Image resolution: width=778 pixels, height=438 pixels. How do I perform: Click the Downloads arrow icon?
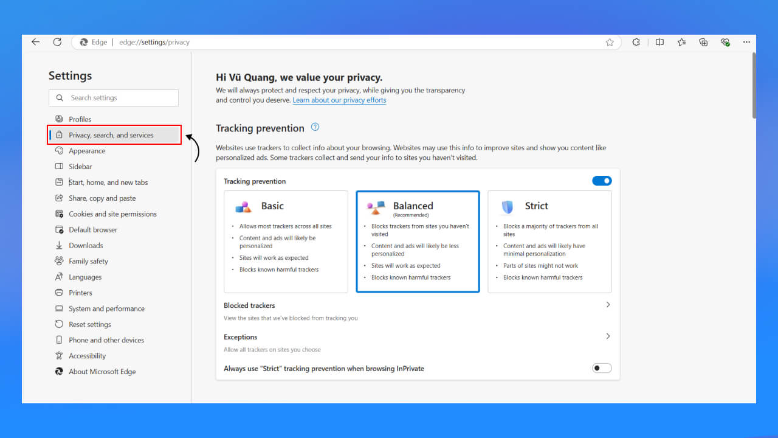click(59, 246)
